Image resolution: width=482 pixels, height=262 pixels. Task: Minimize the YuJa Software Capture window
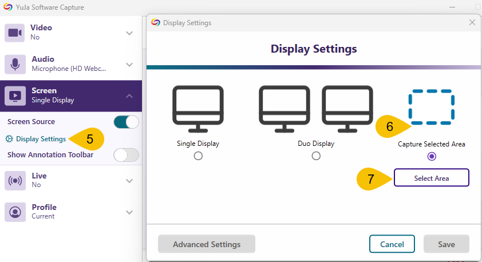pyautogui.click(x=452, y=7)
